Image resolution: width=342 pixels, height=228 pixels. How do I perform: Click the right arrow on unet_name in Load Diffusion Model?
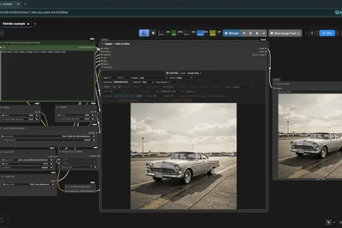pos(94,136)
